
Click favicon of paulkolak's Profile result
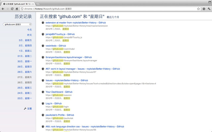(x=43, y=115)
